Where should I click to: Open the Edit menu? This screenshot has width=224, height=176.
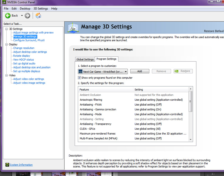pos(14,9)
